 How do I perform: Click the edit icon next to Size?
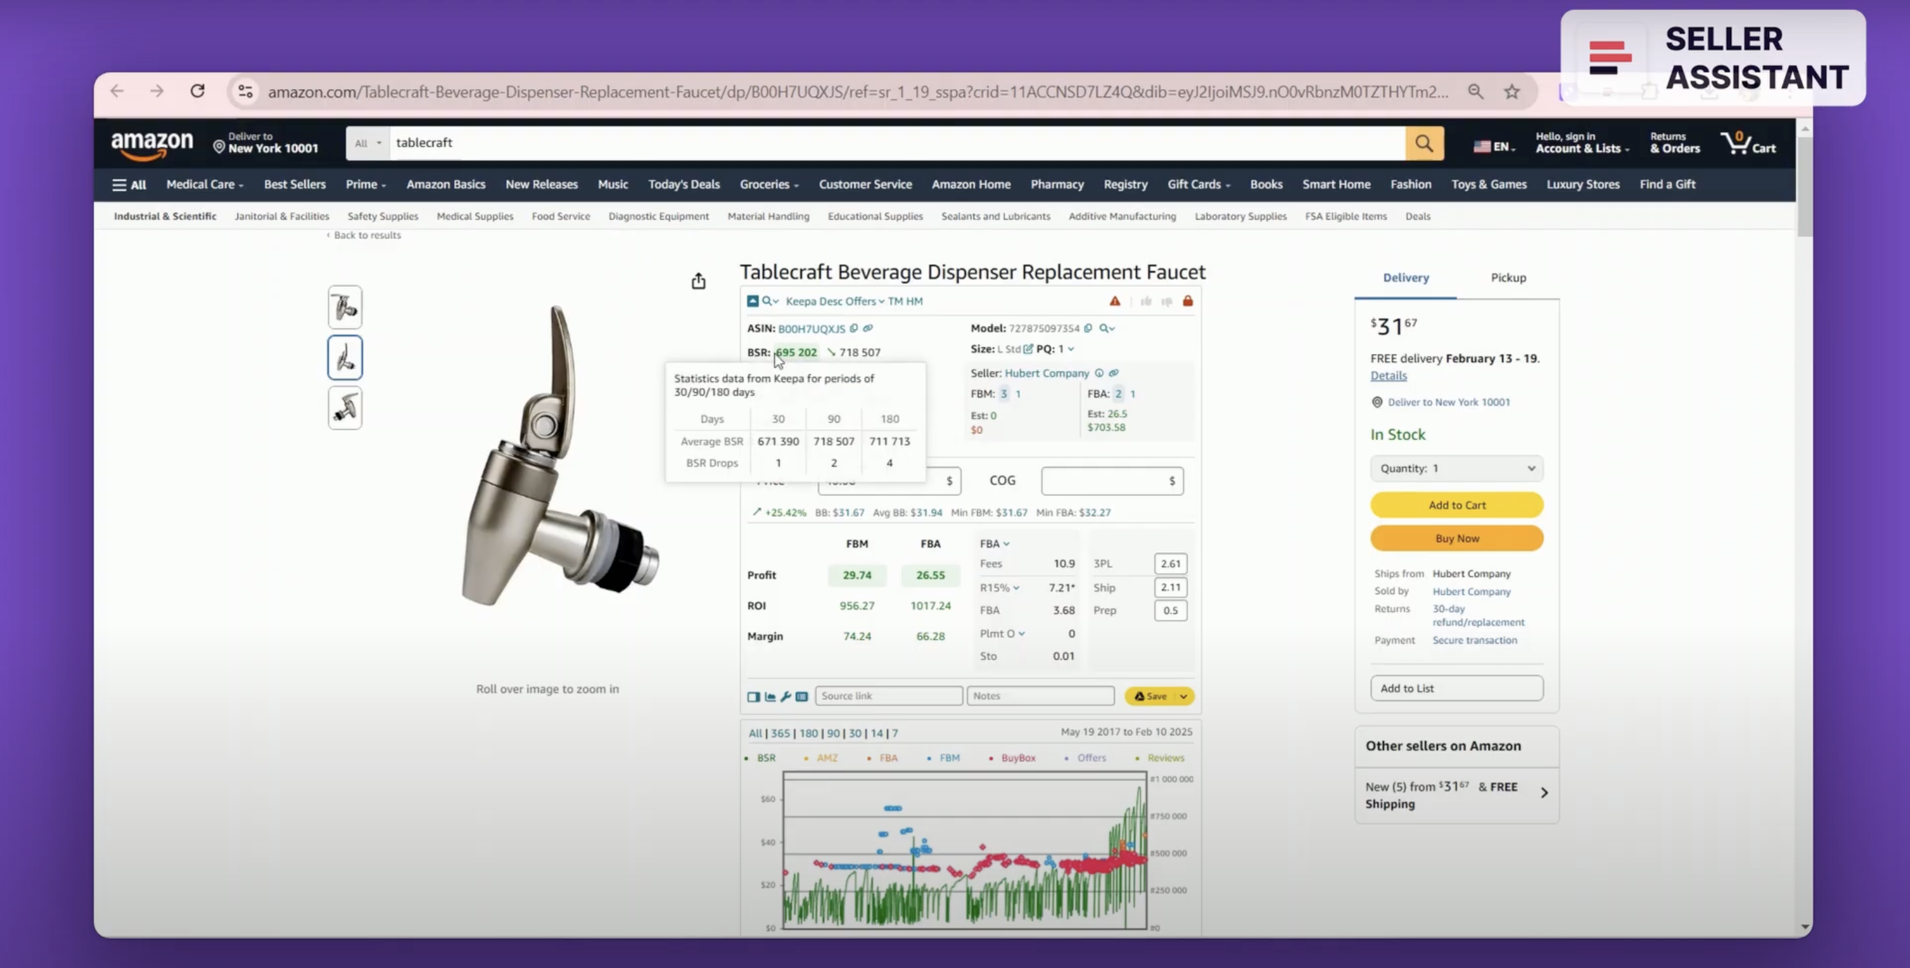[1028, 349]
